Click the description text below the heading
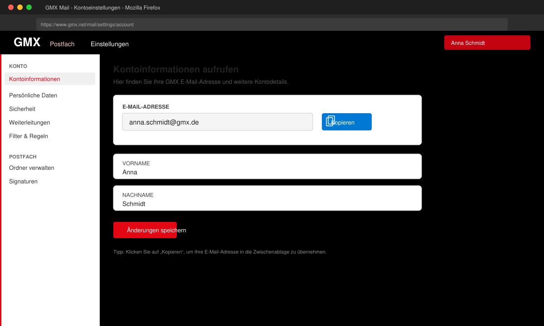The image size is (544, 326). click(201, 82)
